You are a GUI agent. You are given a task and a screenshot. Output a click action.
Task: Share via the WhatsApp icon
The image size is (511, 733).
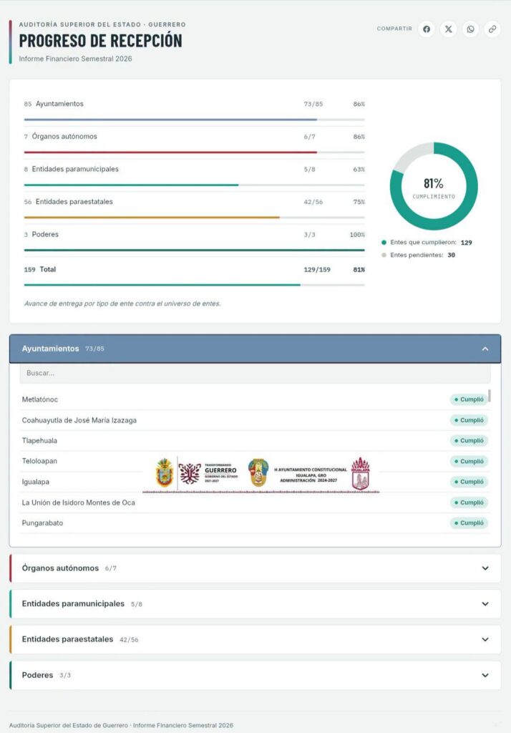pyautogui.click(x=470, y=29)
